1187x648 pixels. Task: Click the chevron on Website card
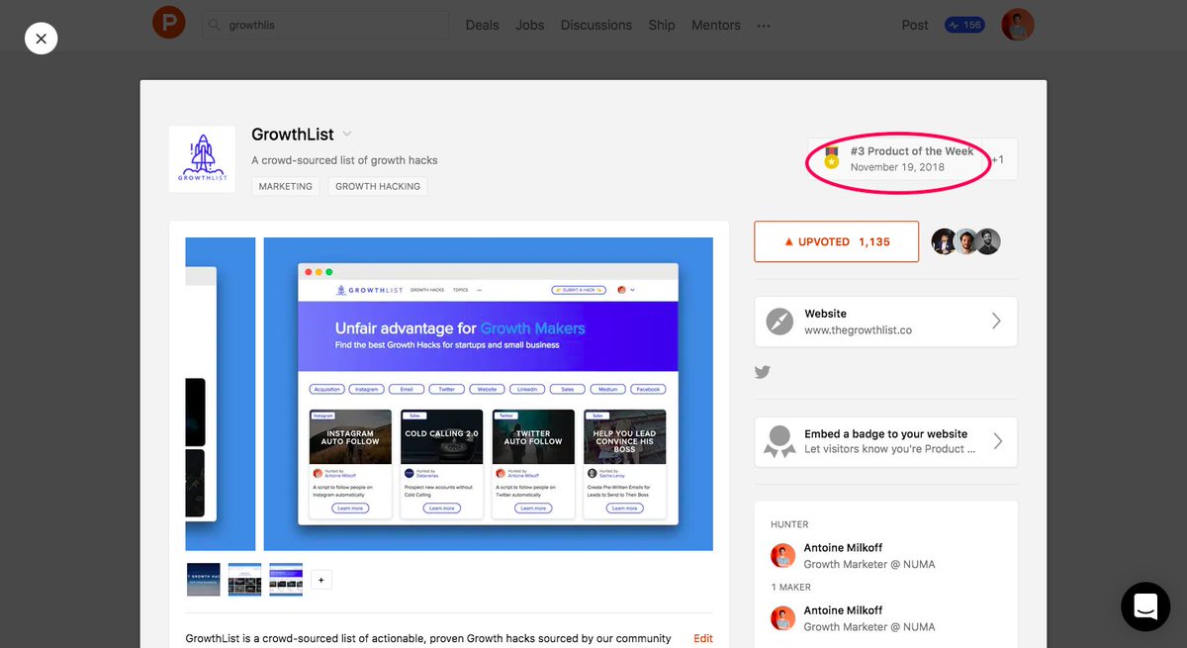pyautogui.click(x=996, y=322)
